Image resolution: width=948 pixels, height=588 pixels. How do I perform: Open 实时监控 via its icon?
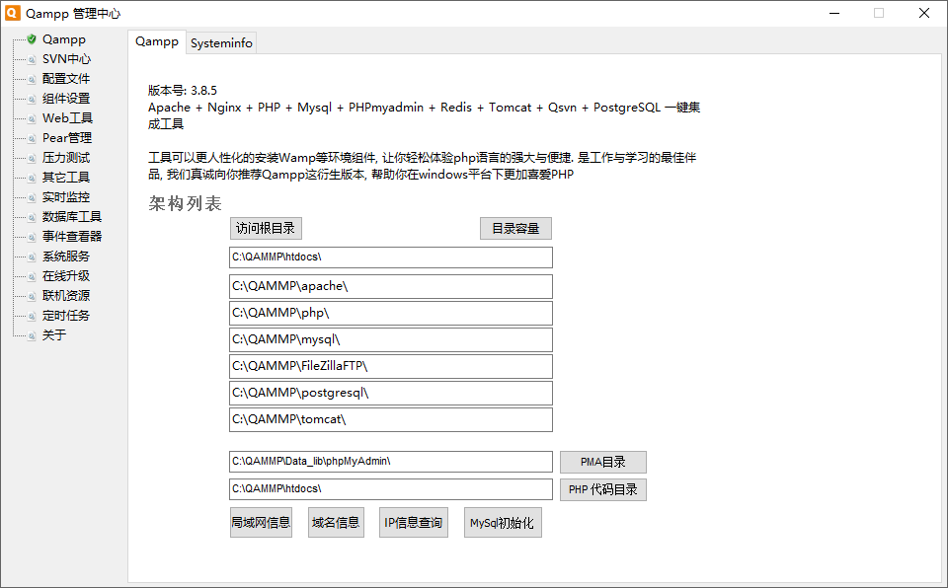pyautogui.click(x=31, y=196)
